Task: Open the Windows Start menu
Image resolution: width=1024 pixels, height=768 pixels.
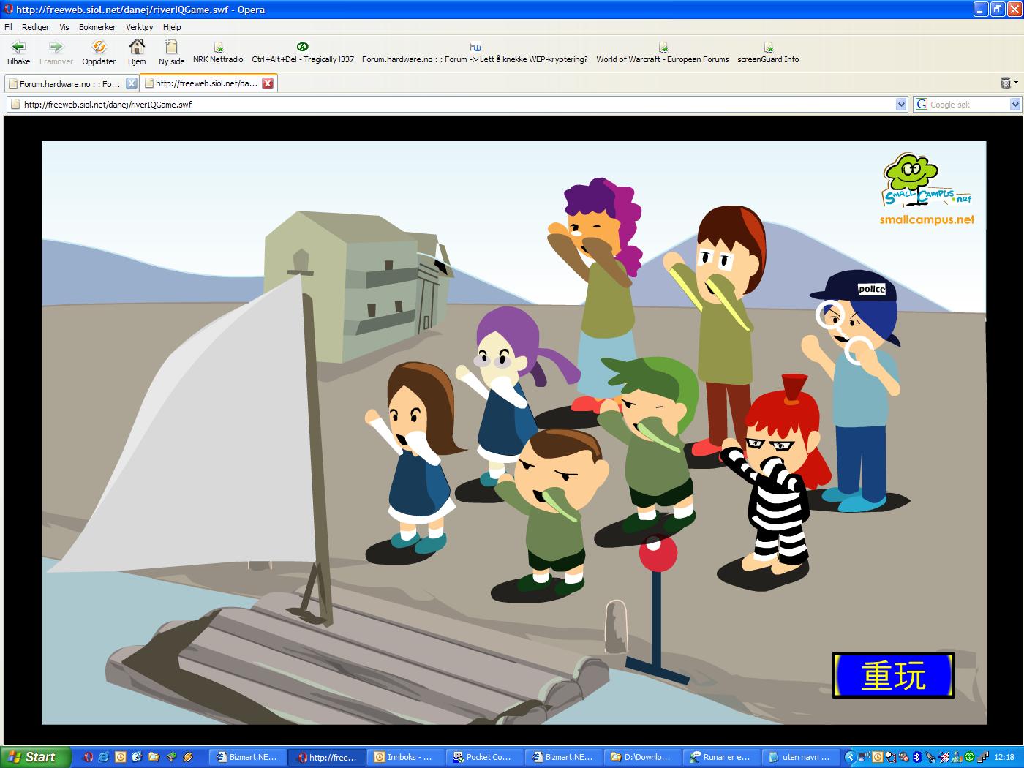Action: tap(35, 757)
